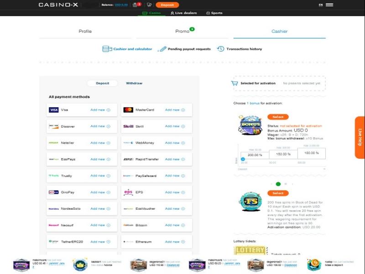Click the orange Deposit button in header

tap(167, 5)
